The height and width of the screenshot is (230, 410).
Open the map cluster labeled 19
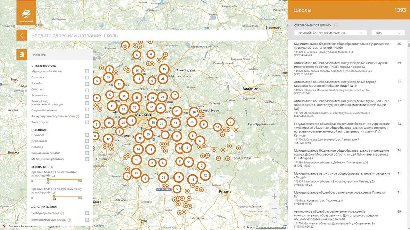(x=108, y=77)
